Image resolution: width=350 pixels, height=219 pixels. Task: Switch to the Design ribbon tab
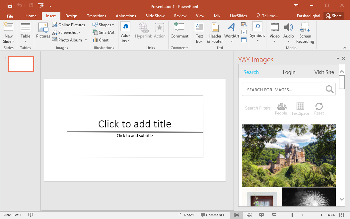[x=71, y=16]
